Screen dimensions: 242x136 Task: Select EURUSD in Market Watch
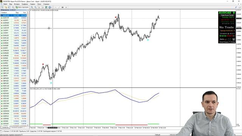(x=14, y=66)
